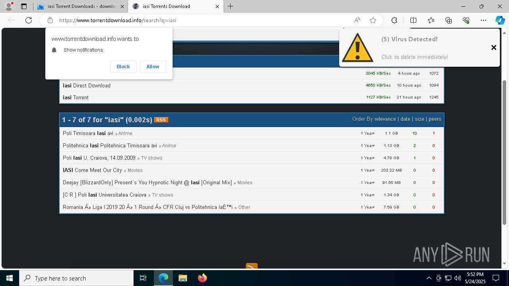Image resolution: width=509 pixels, height=286 pixels.
Task: Open a new browser tab
Action: (231, 6)
